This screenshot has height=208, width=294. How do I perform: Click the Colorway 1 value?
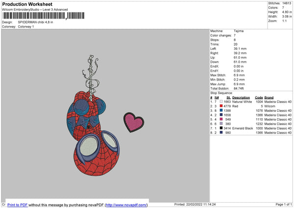point(26,26)
